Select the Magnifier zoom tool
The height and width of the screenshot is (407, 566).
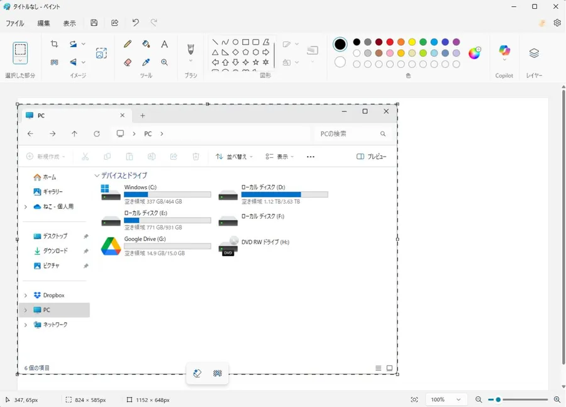pyautogui.click(x=164, y=62)
